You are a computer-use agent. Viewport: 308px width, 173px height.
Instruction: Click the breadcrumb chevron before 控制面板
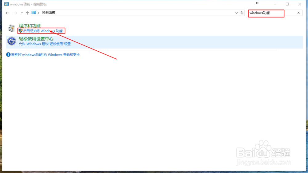(39, 13)
